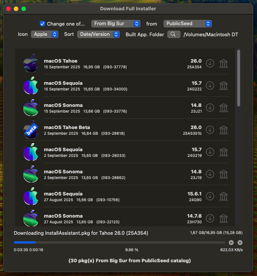Open the From Big Sur dropdown
The height and width of the screenshot is (276, 257).
[116, 24]
